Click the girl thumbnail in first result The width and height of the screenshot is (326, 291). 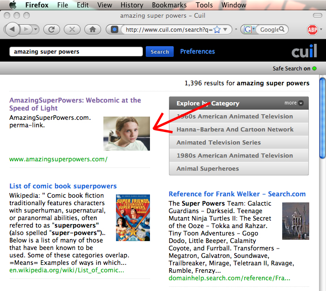click(x=127, y=133)
